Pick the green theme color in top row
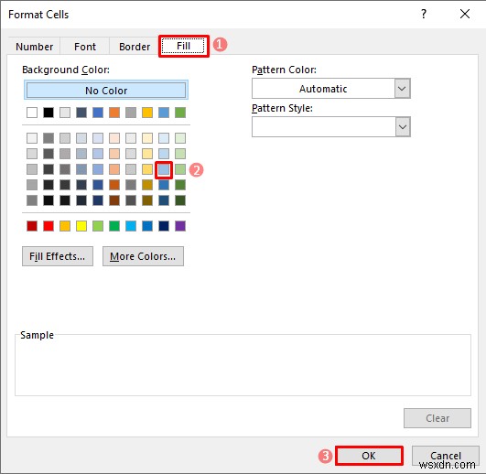The image size is (486, 474). [180, 113]
